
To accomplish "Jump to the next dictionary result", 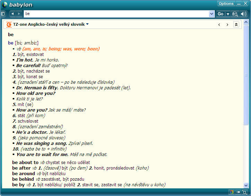I will click(227, 25).
